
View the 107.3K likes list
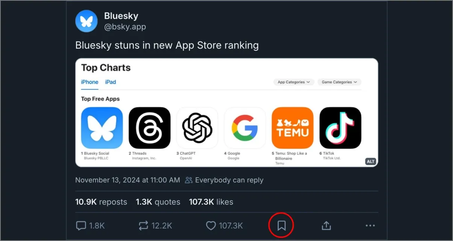click(x=211, y=202)
